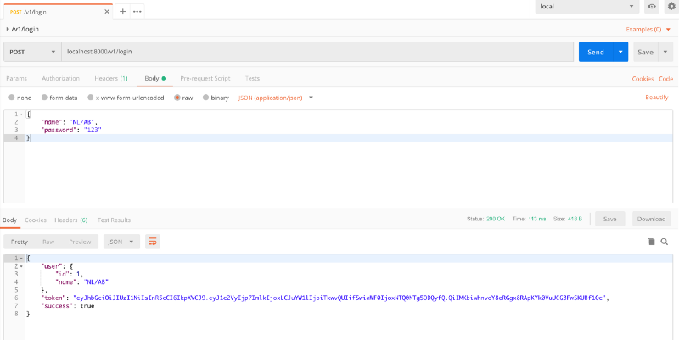
Task: Close the POST /v1/login request tab
Action: (107, 12)
